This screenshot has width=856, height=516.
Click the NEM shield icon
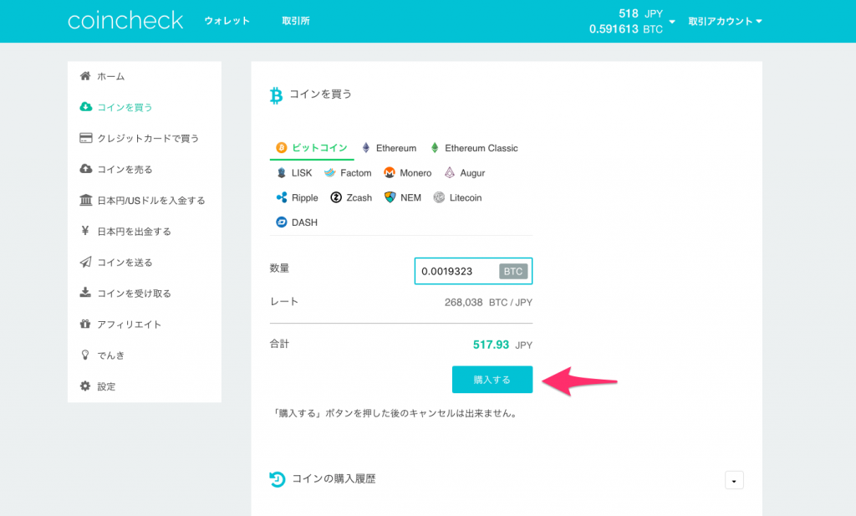coord(390,197)
